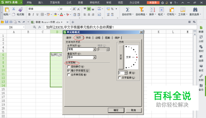This screenshot has width=206, height=118.
Task: Click the Worksheet icon
Action: pos(183,10)
